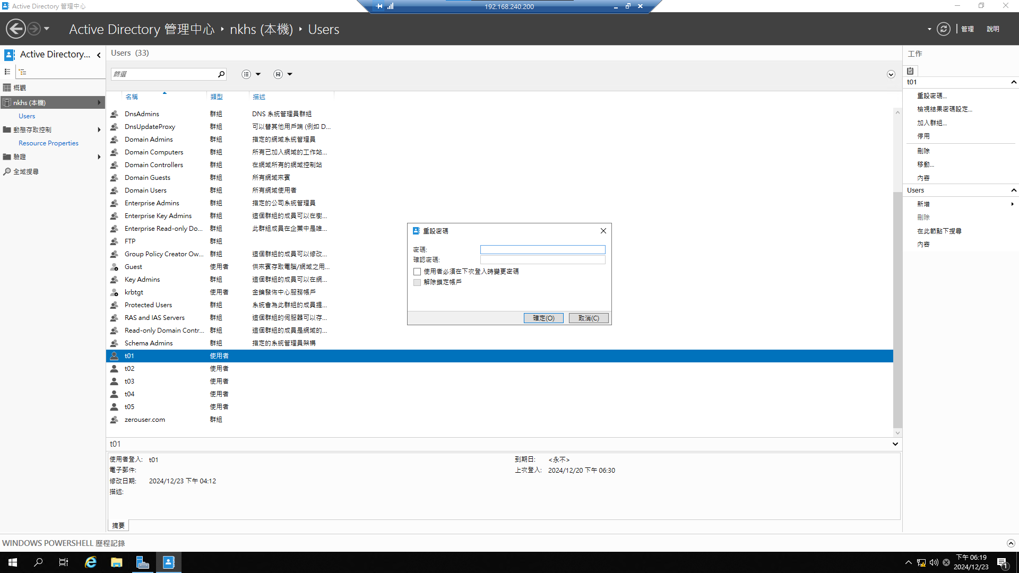This screenshot has height=573, width=1019.
Task: Click the 確認密碼 confirm field
Action: tap(542, 260)
